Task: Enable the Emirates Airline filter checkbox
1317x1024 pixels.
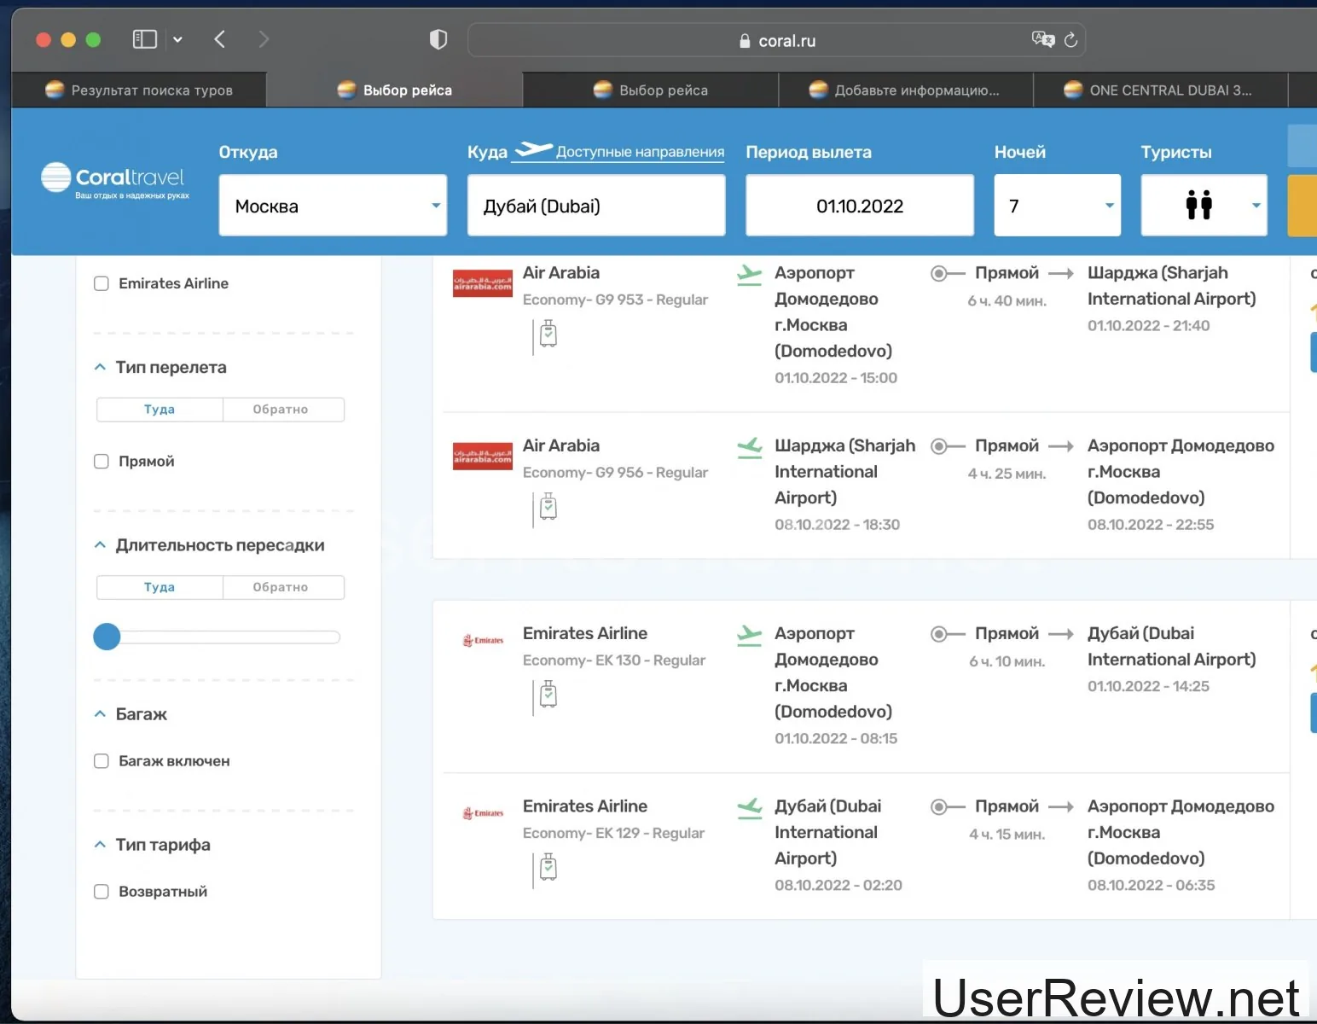Action: pos(102,283)
